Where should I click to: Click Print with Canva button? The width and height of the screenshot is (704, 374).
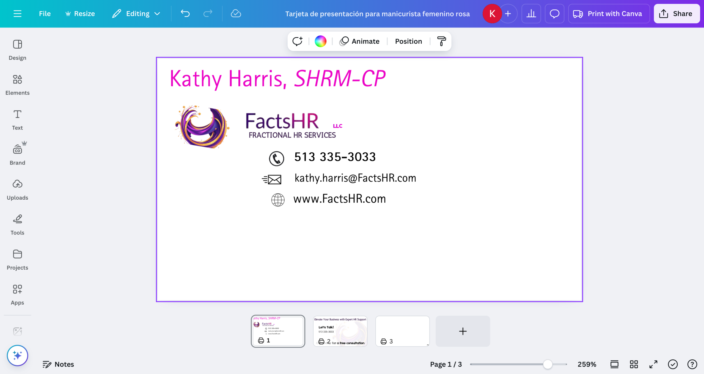tap(609, 14)
